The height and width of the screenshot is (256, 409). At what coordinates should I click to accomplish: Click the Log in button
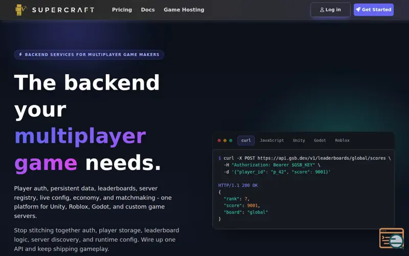(330, 10)
